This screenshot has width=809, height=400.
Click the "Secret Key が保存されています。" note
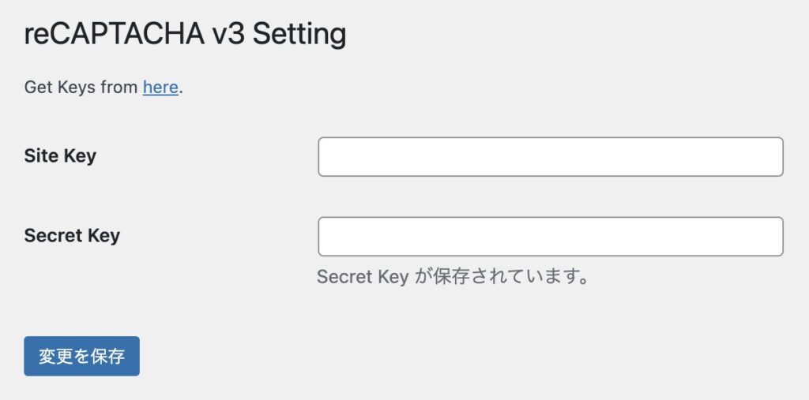click(453, 277)
